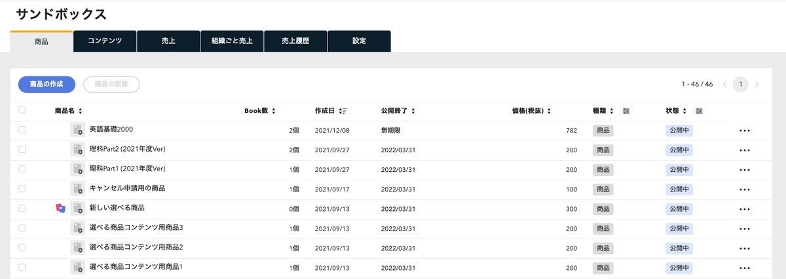786x279 pixels.
Task: Click the product thumbnail icon for 選べる商品コンテンツ用商品3
Action: coord(78,228)
